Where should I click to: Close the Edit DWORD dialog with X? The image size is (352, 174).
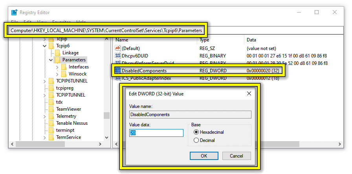[x=249, y=93]
